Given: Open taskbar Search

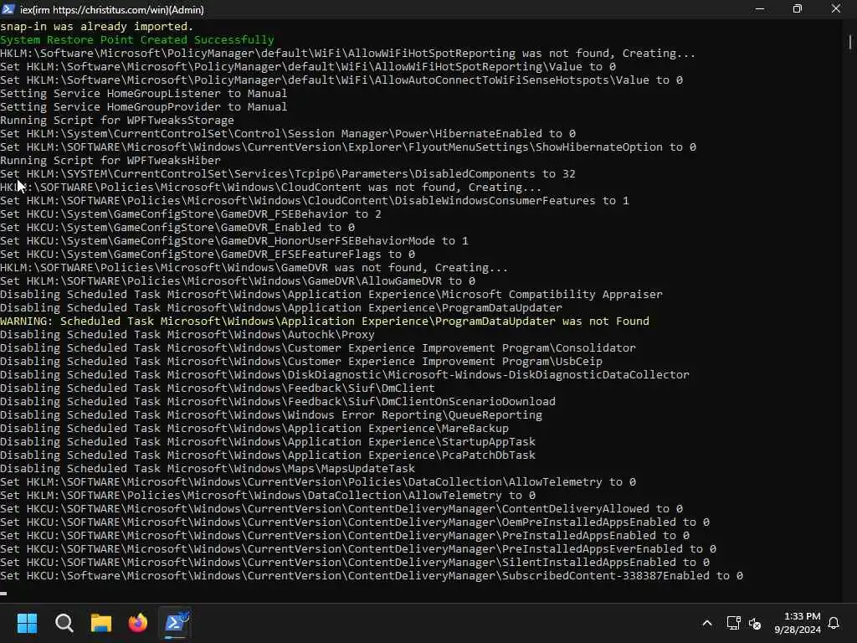Looking at the screenshot, I should coord(64,623).
